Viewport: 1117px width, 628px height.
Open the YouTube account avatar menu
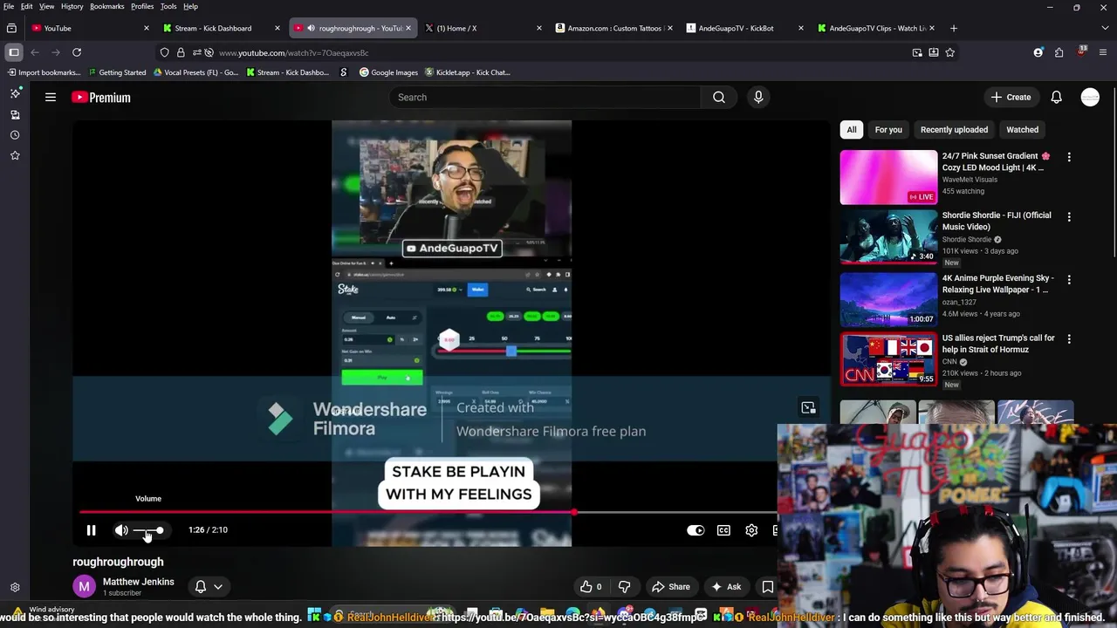point(1090,97)
